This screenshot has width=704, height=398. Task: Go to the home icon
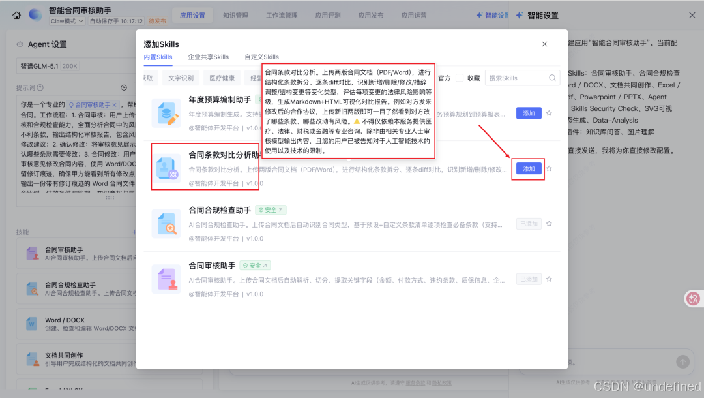(16, 15)
